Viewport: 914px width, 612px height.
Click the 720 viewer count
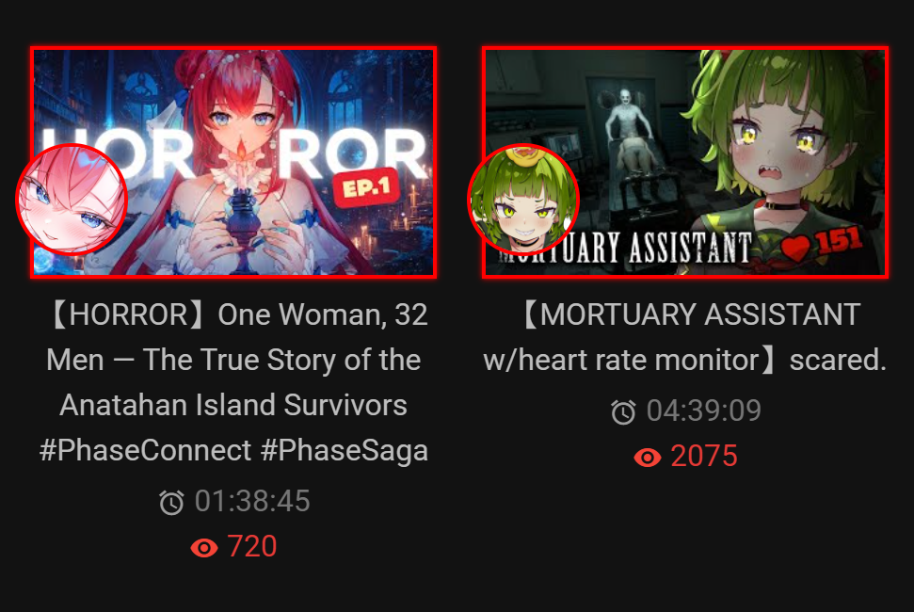(x=252, y=547)
